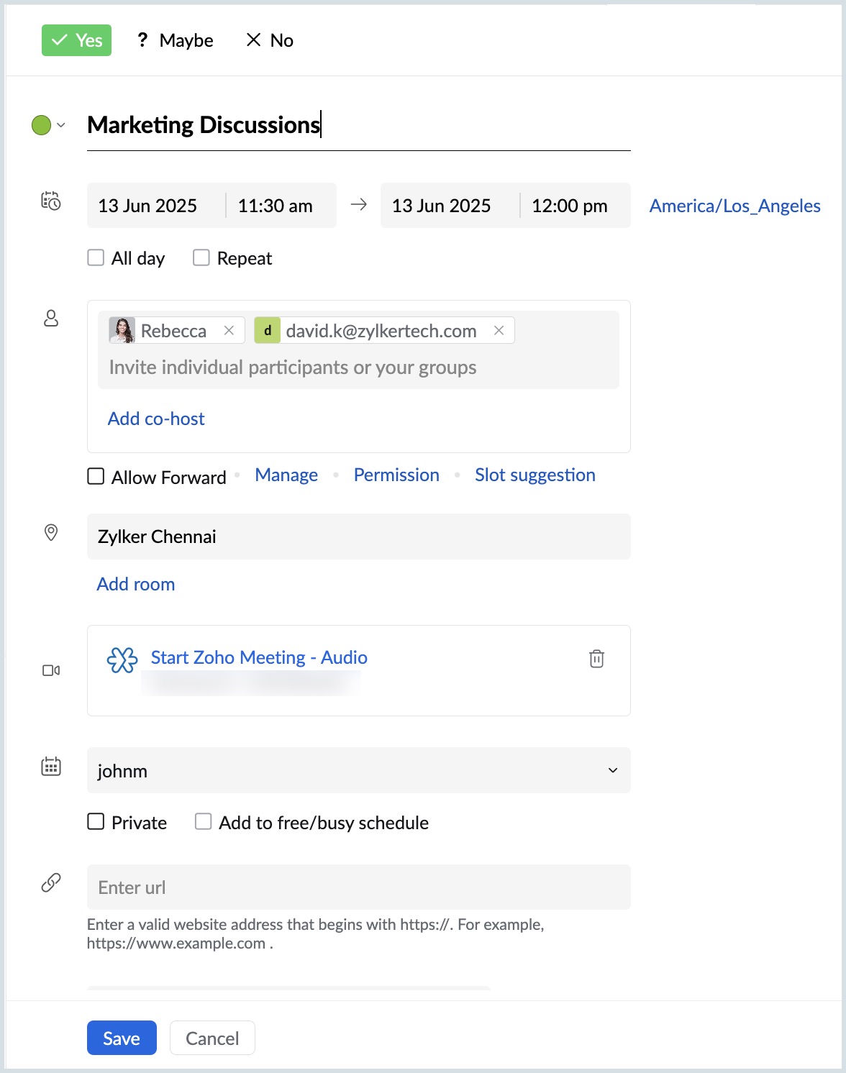This screenshot has width=846, height=1073.
Task: Delete the Zoho Meeting conference with trash icon
Action: (596, 658)
